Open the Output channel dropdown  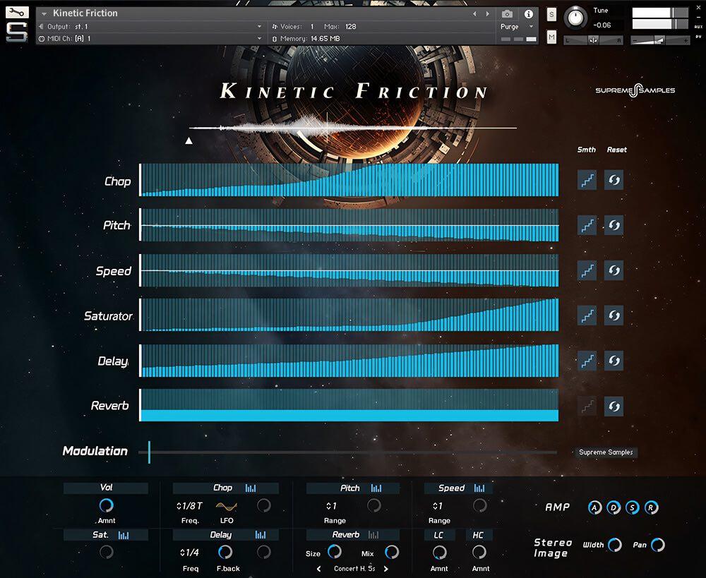pyautogui.click(x=259, y=26)
